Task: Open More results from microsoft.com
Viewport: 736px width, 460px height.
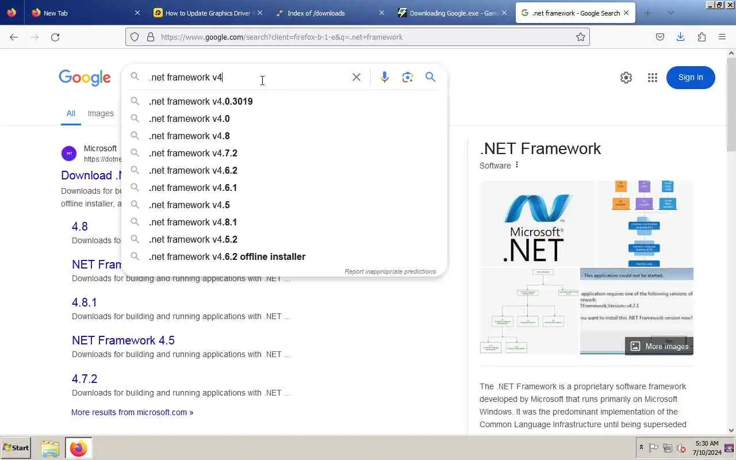Action: [x=132, y=412]
